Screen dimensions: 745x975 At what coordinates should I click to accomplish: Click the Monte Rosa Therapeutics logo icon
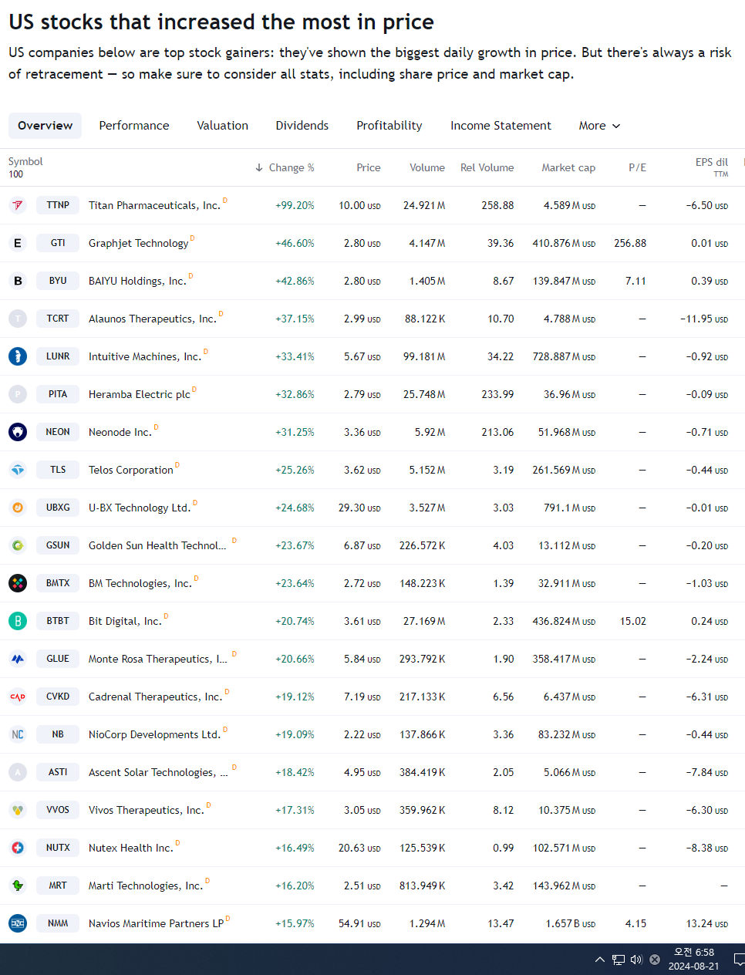tap(18, 659)
